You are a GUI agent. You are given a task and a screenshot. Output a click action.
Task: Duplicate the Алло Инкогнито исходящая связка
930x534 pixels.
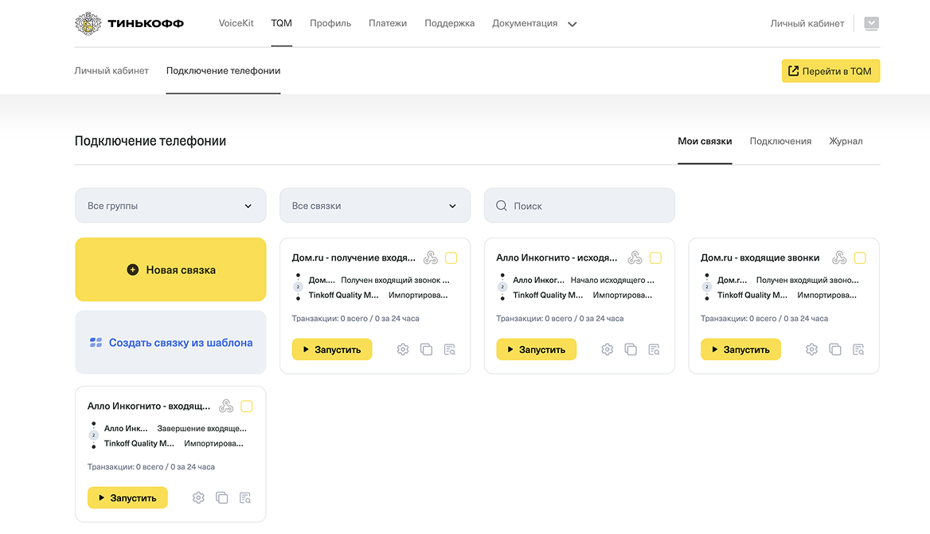tap(631, 349)
